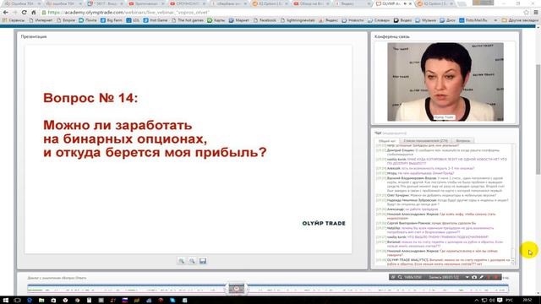Open the Вопросы chat tab
The height and width of the screenshot is (304, 541).
[x=463, y=141]
